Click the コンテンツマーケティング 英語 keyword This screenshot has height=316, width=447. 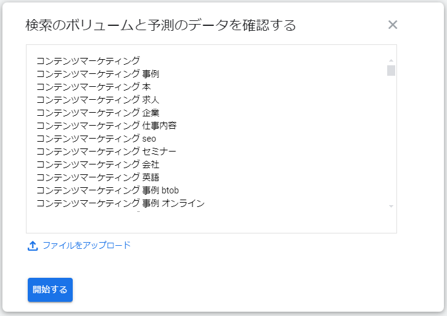tap(97, 177)
